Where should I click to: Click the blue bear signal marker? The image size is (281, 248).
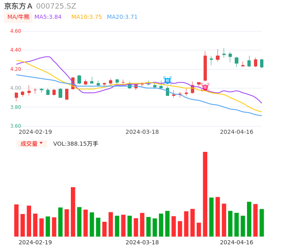[168, 81]
